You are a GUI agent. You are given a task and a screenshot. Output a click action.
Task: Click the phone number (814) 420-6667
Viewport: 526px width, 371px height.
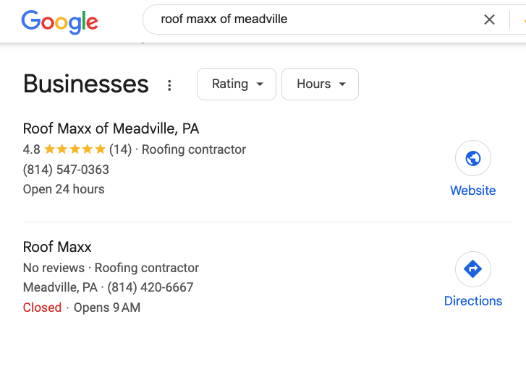150,287
